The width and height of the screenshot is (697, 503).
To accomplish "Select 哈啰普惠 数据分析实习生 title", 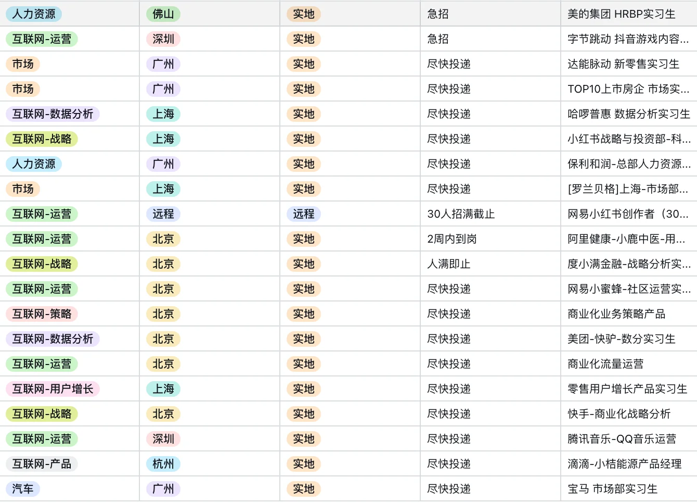I will pos(628,114).
